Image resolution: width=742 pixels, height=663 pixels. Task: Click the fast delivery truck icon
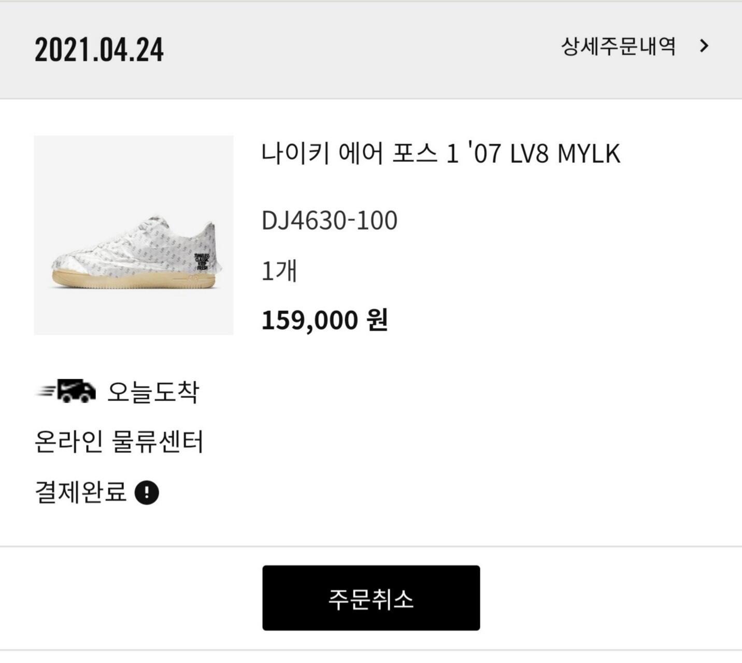76,391
